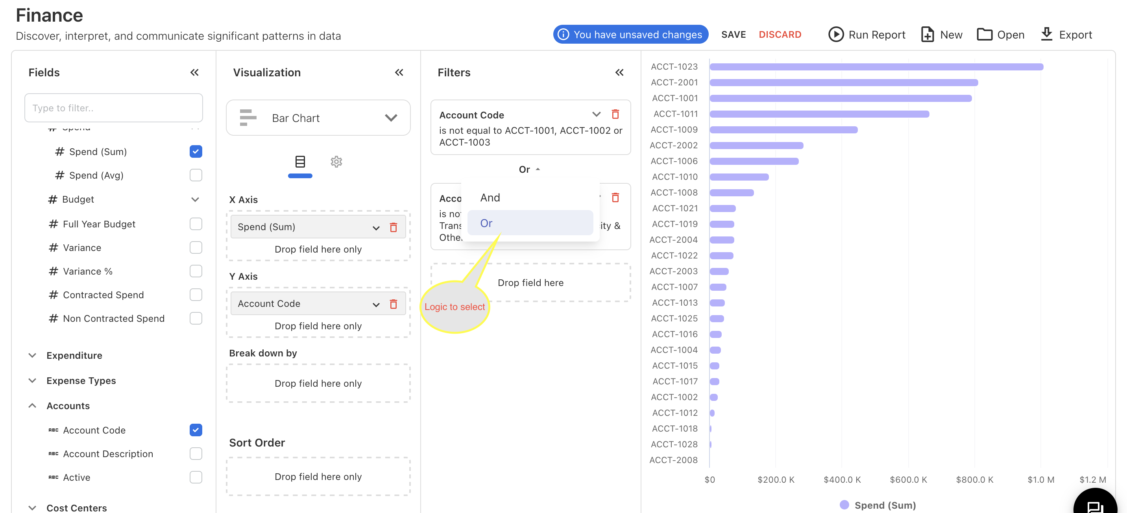Delete the first Account Code filter
The height and width of the screenshot is (513, 1127).
(615, 114)
